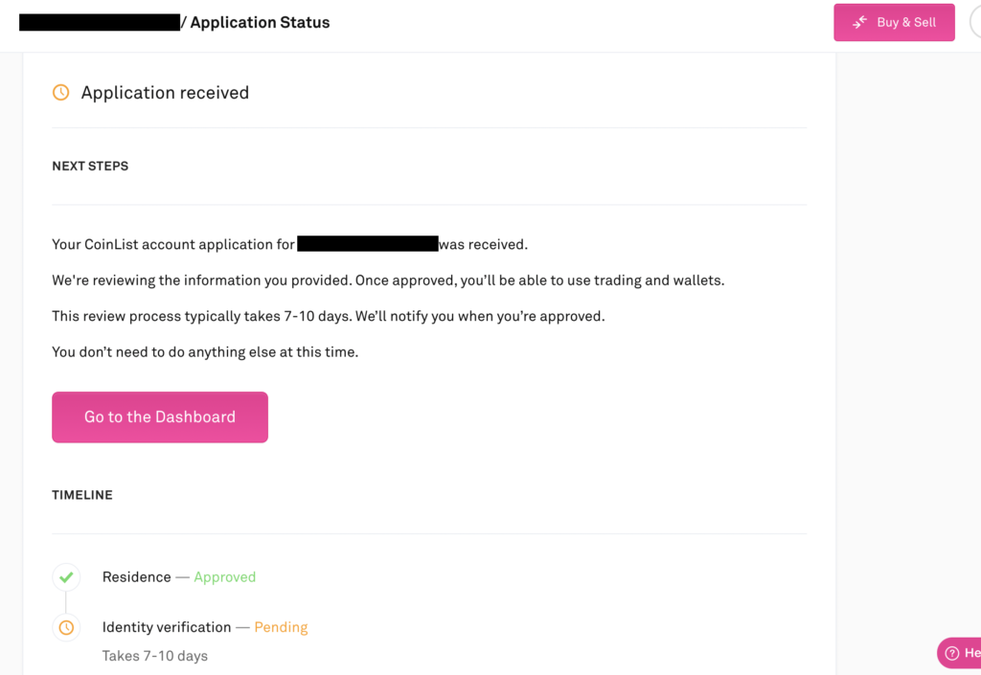Image resolution: width=981 pixels, height=675 pixels.
Task: Click the arrows icon in Buy & Sell
Action: click(x=859, y=22)
